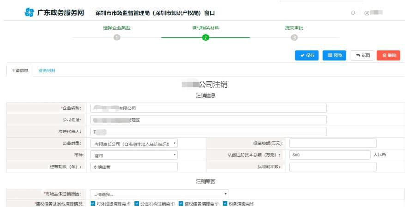This screenshot has height=207, width=405.
Task: Toggle 分支机构注销完毕 checkbox
Action: click(137, 204)
